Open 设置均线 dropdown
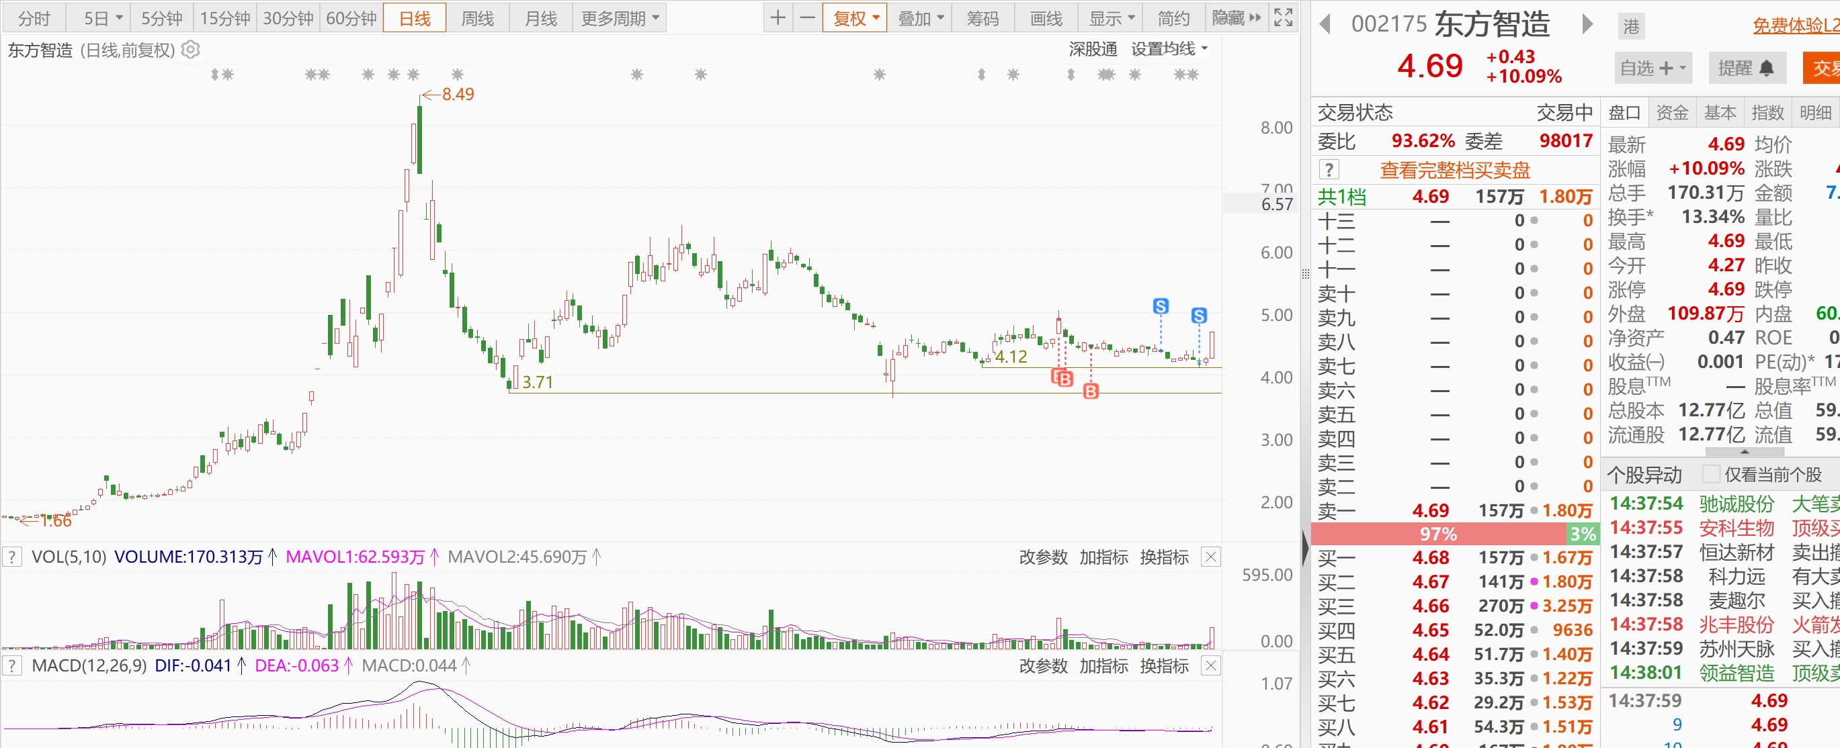The image size is (1840, 748). tap(1169, 49)
